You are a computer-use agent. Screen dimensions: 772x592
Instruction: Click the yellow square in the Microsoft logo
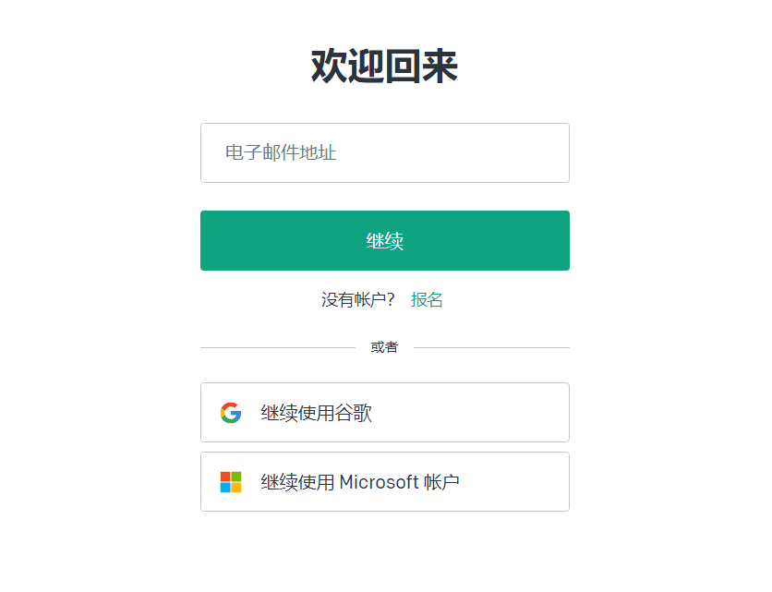point(235,486)
